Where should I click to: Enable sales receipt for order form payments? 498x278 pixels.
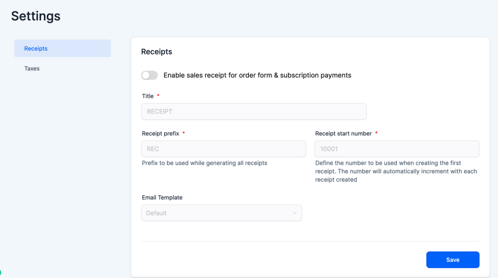tap(149, 75)
